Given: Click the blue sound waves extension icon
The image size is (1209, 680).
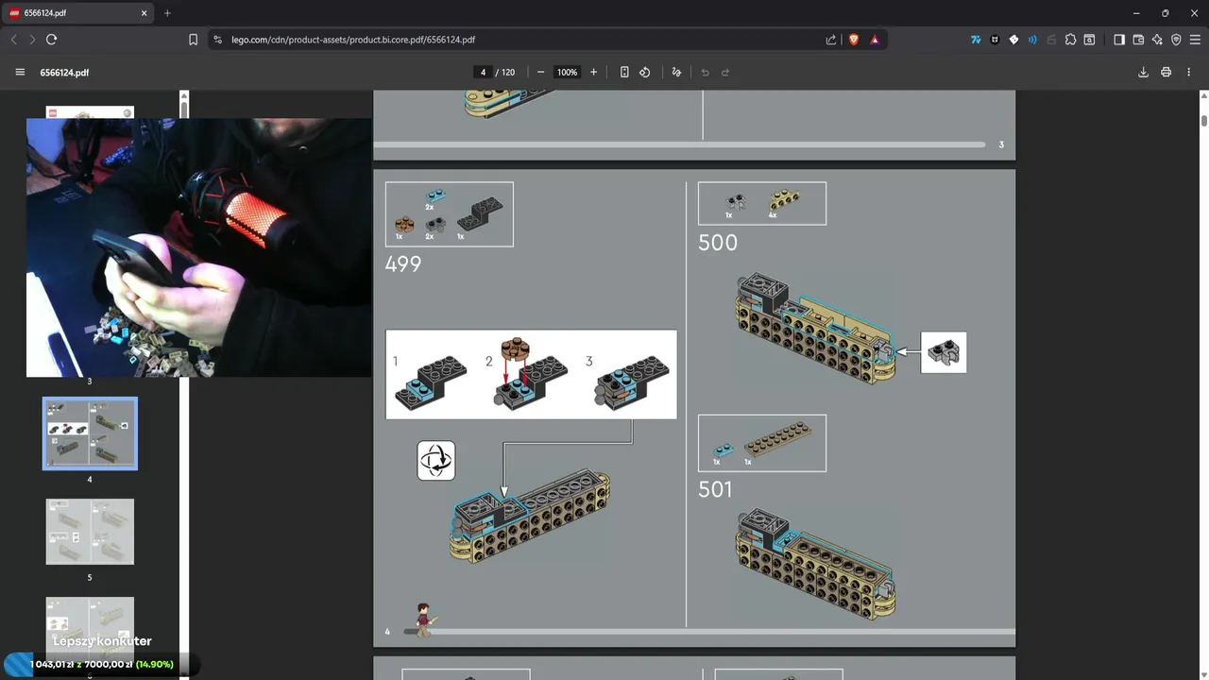Looking at the screenshot, I should 1032,40.
